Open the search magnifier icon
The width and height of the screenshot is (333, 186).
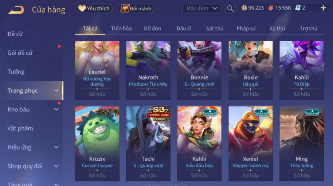[230, 9]
